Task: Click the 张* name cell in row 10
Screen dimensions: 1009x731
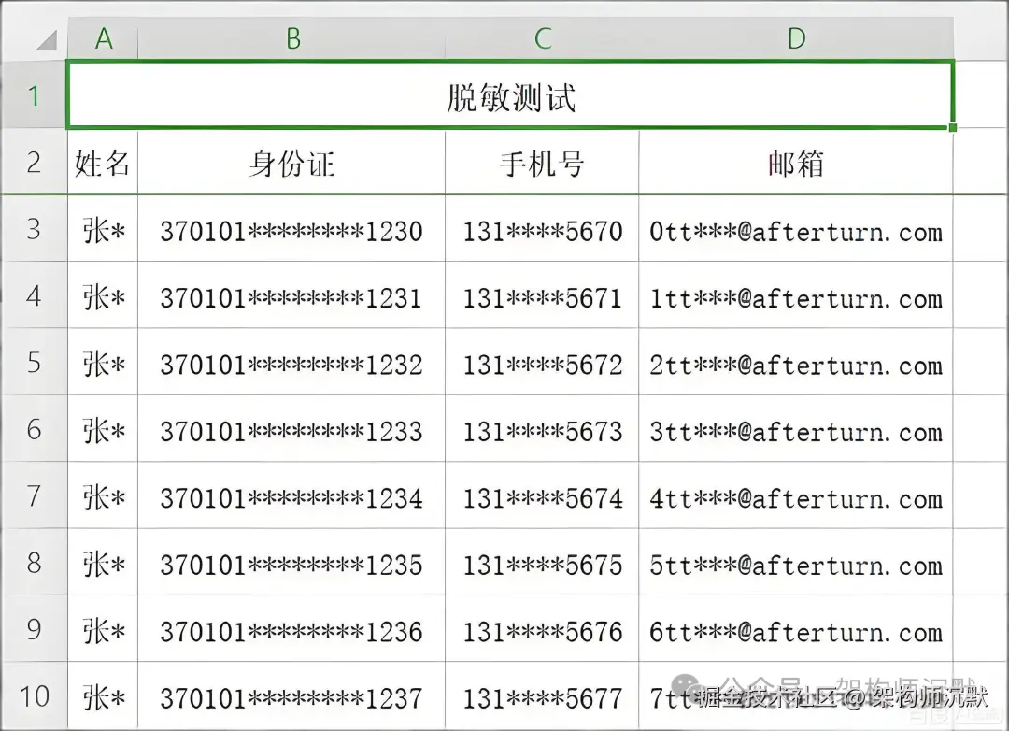Action: click(103, 696)
